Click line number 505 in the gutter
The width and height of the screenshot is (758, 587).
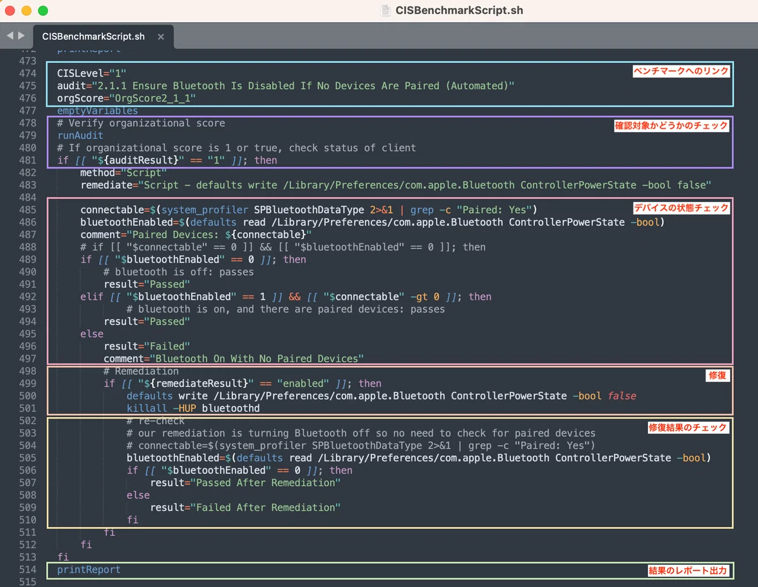(x=28, y=458)
